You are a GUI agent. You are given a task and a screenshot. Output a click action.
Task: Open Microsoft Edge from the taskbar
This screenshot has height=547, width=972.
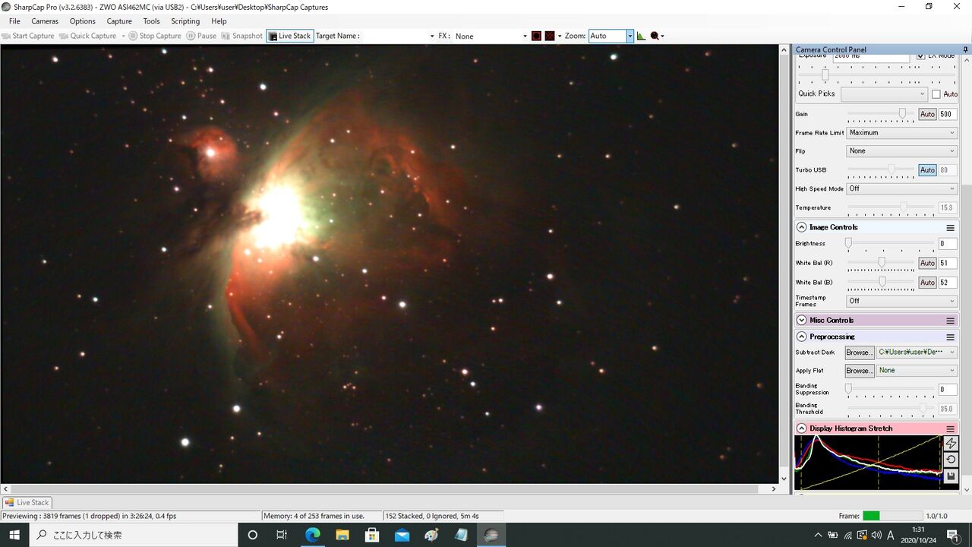[x=312, y=535]
